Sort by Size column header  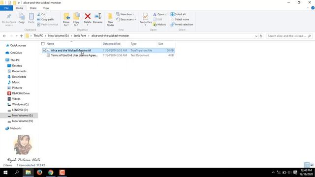coord(161,44)
